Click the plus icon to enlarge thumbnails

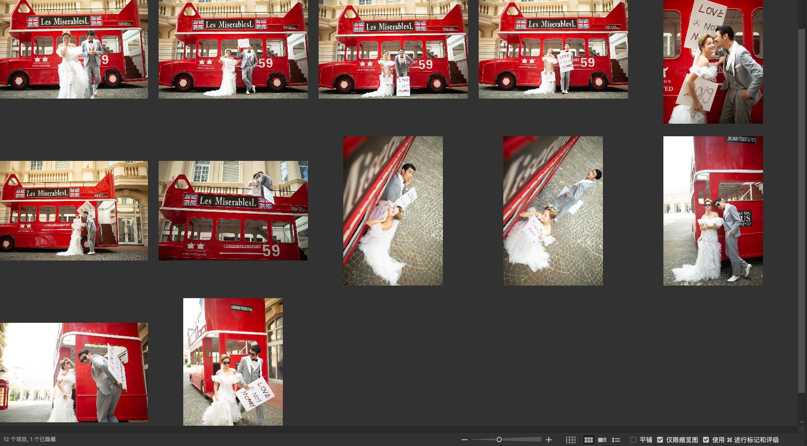click(549, 440)
